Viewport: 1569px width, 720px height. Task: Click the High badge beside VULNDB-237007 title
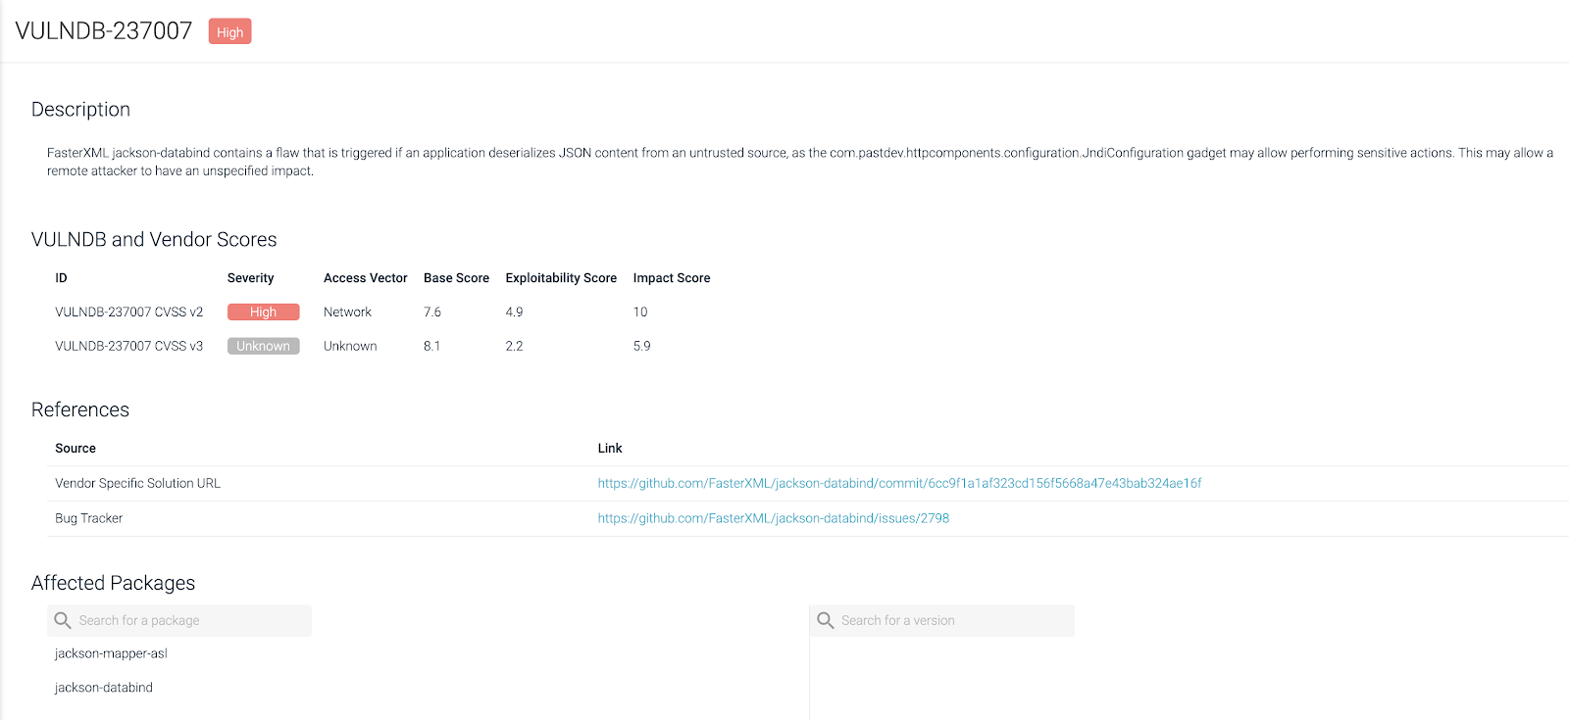[x=230, y=31]
